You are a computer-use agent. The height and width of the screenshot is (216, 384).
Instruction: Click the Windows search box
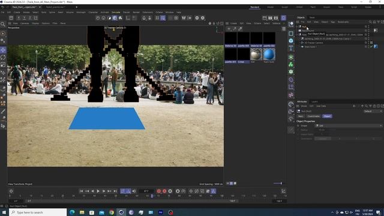click(x=38, y=212)
